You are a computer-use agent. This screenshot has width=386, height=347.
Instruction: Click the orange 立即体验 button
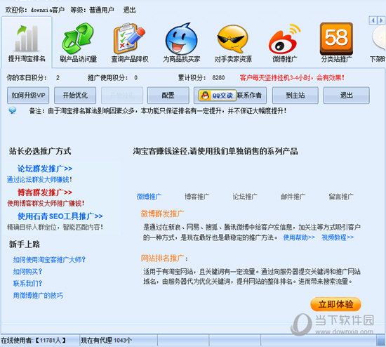coord(335,304)
